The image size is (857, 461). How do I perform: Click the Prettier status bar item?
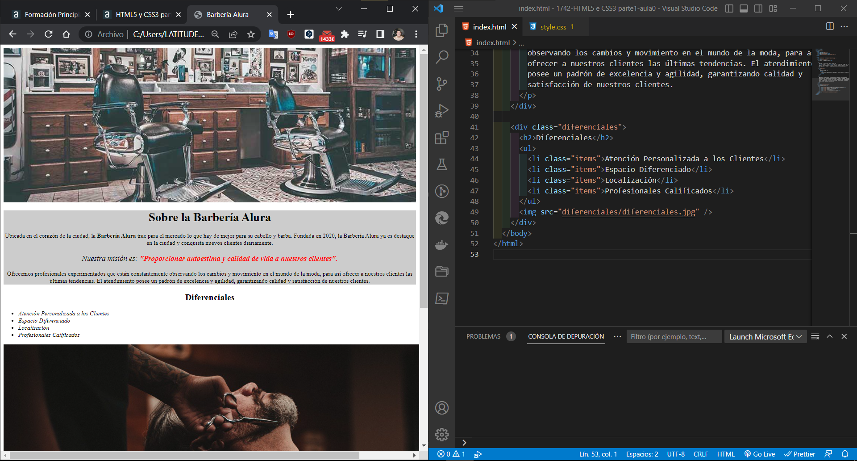(x=800, y=454)
